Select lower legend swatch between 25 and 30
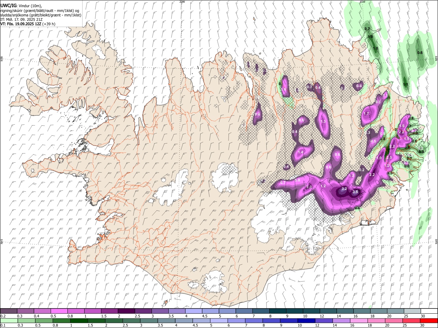 click(x=411, y=320)
